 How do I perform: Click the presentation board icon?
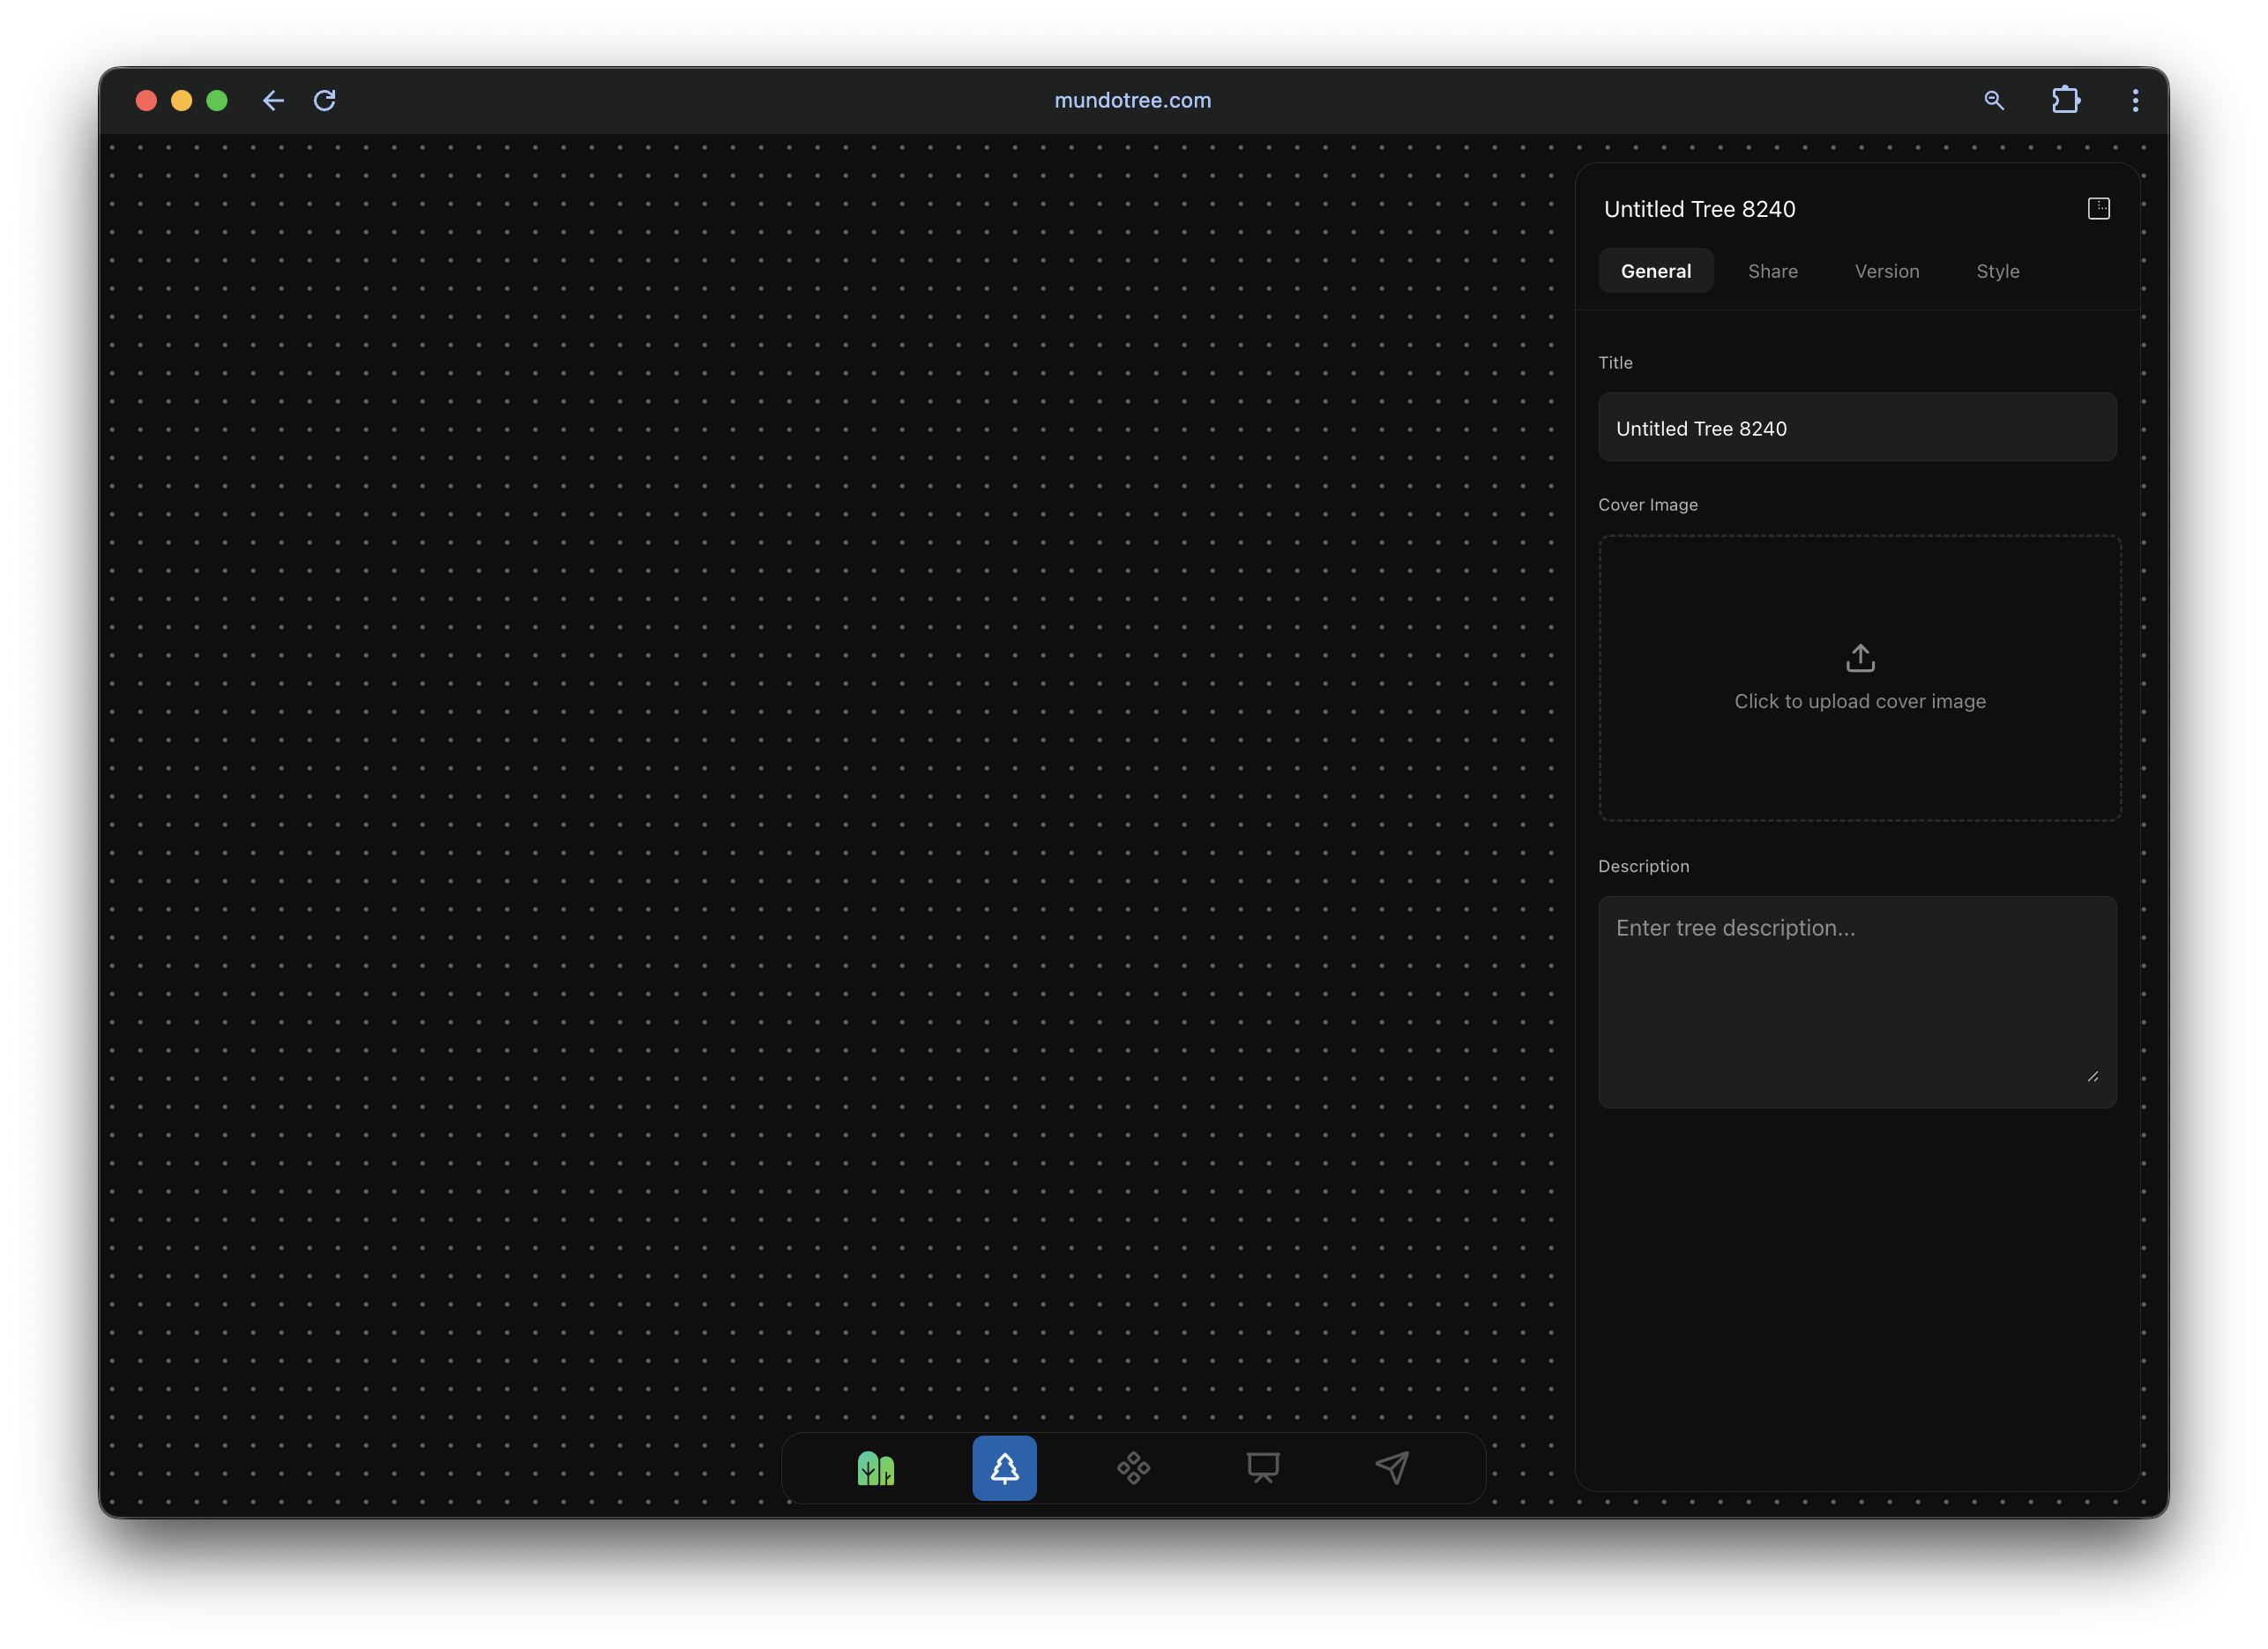[x=1262, y=1468]
